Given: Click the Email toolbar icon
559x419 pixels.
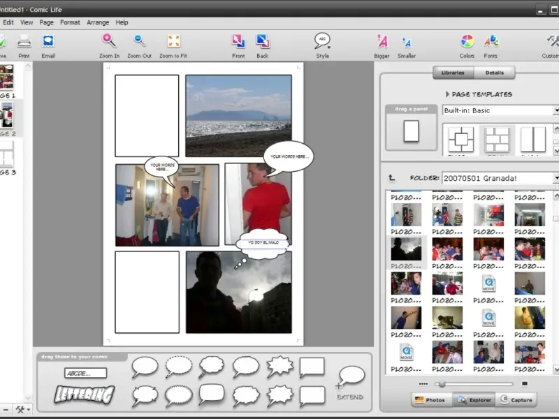Looking at the screenshot, I should tap(48, 41).
